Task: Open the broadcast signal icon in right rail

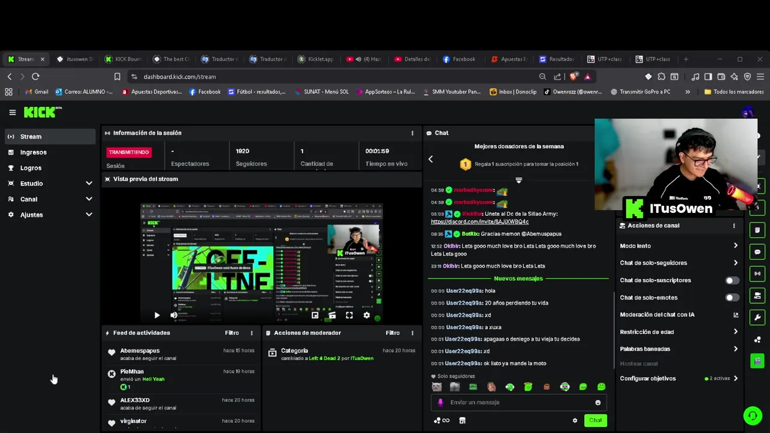Action: (757, 274)
